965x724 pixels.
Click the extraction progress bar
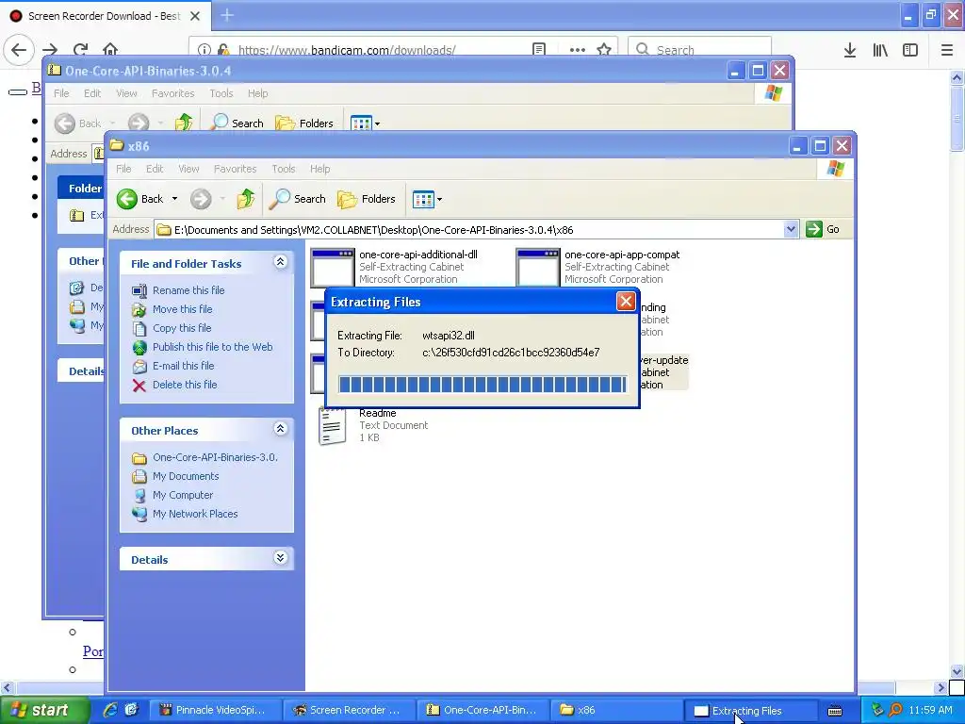482,385
